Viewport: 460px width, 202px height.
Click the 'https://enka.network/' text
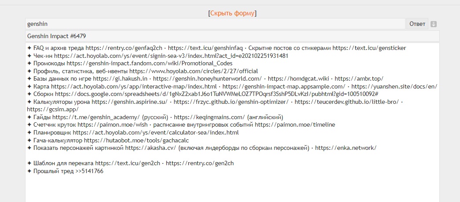(x=346, y=148)
